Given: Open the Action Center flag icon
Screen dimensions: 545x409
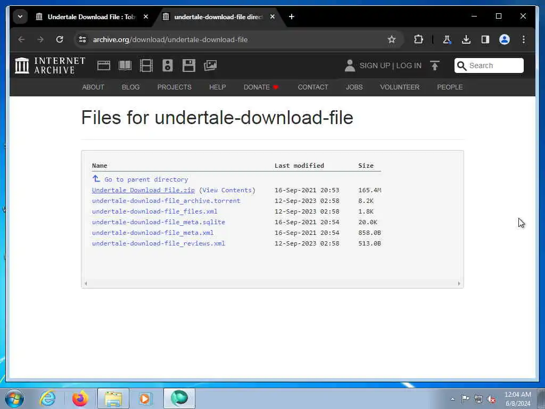Looking at the screenshot, I should tap(465, 398).
